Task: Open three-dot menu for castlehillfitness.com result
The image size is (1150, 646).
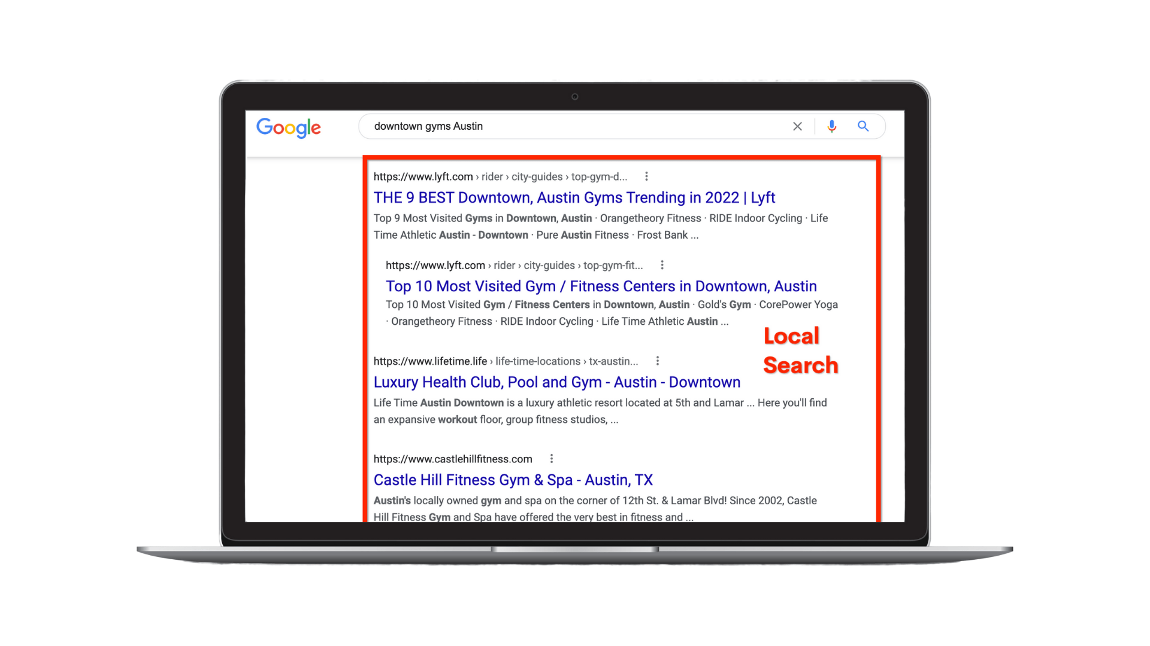Action: [552, 459]
